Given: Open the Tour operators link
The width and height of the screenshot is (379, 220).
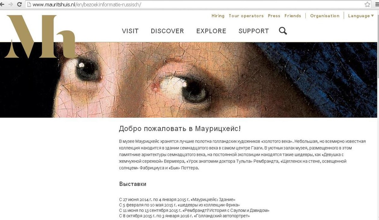Looking at the screenshot, I should pos(246,16).
